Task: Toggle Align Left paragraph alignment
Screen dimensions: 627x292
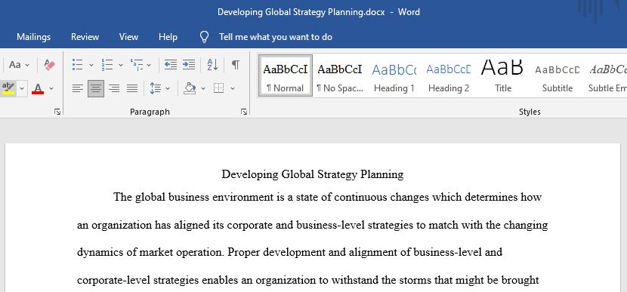Action: click(78, 88)
